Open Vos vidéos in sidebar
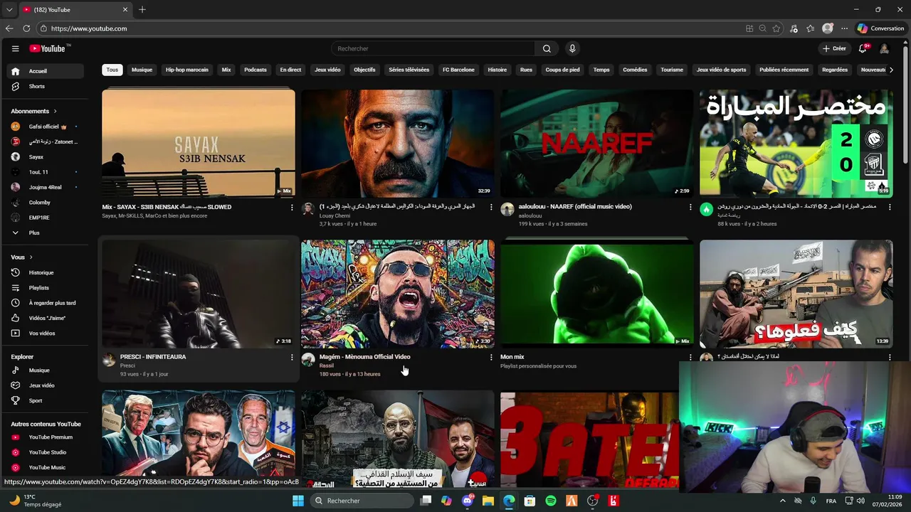 pos(44,333)
